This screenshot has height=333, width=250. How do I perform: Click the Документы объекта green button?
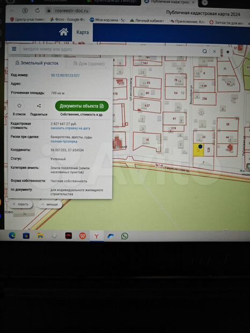(x=82, y=106)
